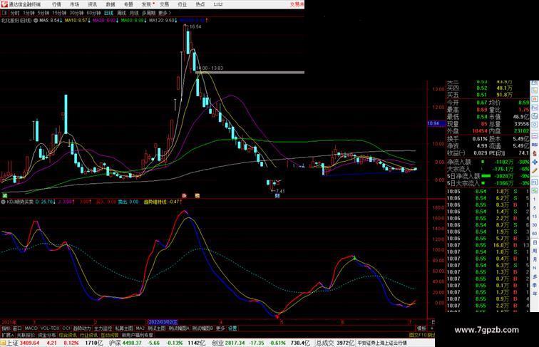Click the round icon beside KDJ顺势买卖 label
Image resolution: width=539 pixels, height=347 pixels.
coord(4,202)
